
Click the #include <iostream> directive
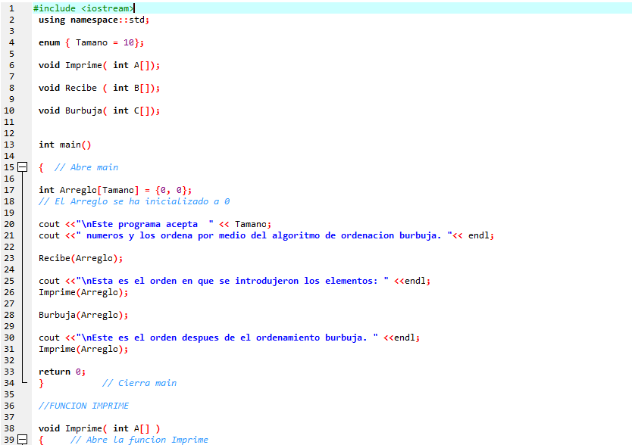pyautogui.click(x=83, y=8)
